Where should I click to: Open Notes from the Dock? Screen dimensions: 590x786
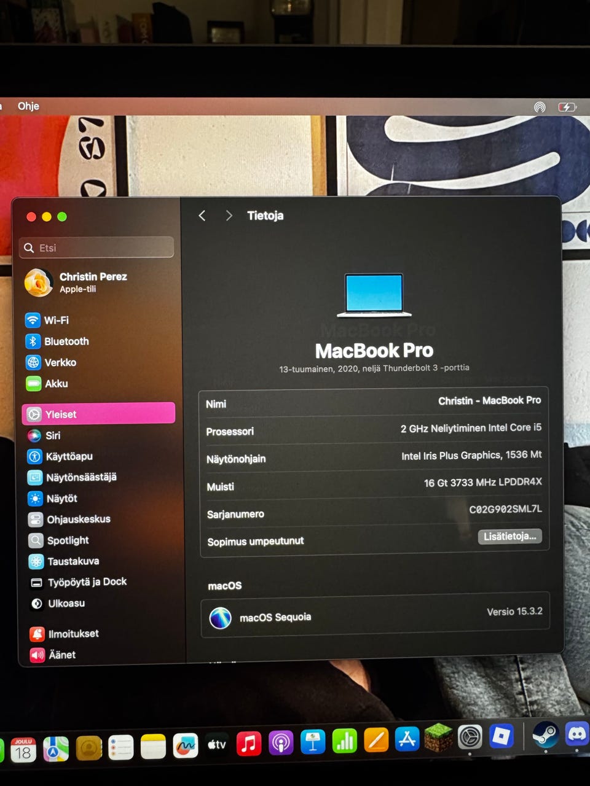pyautogui.click(x=153, y=747)
